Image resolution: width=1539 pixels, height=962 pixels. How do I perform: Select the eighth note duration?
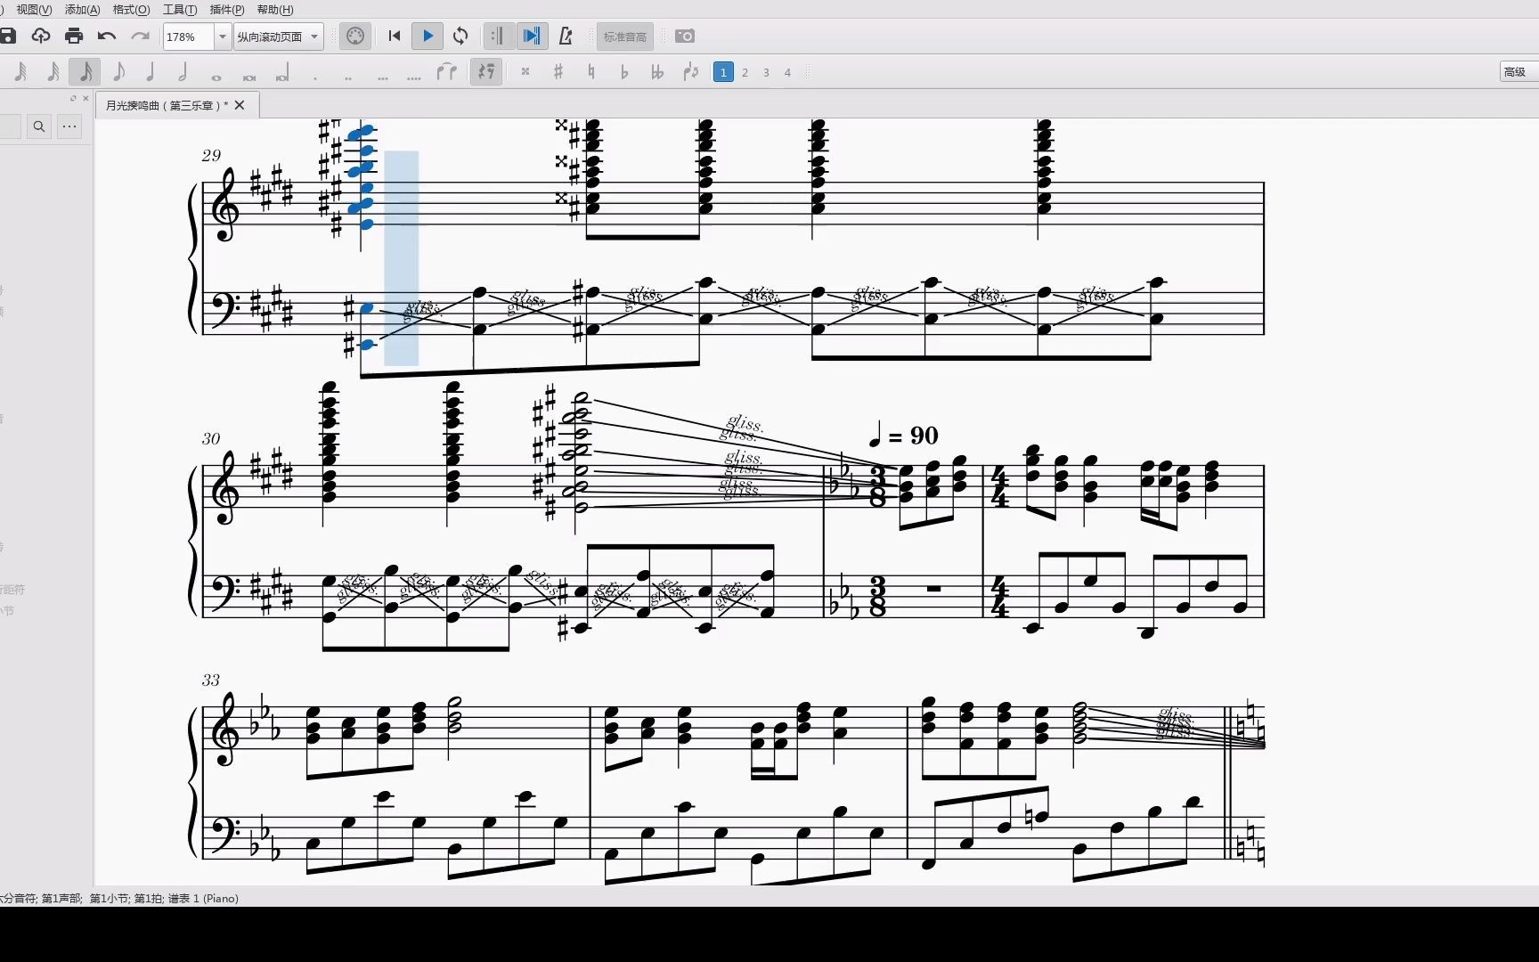pos(118,72)
